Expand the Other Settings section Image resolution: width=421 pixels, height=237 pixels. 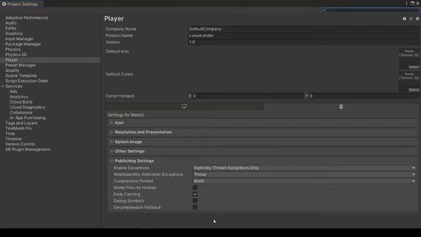click(x=263, y=151)
